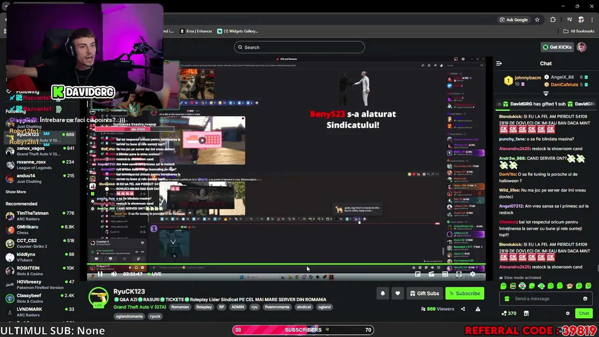The image size is (599, 337).
Task: Click the 869 Viewers count
Action: pyautogui.click(x=438, y=309)
